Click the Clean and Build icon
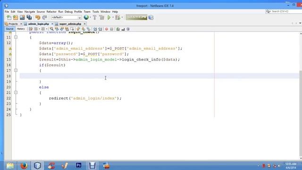The width and height of the screenshot is (302, 170). tap(101, 17)
